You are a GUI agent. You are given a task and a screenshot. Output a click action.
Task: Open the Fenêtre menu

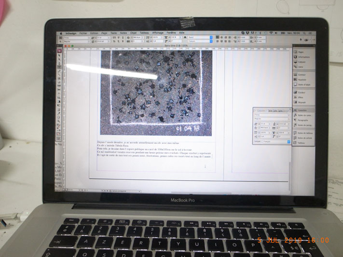pos(171,33)
